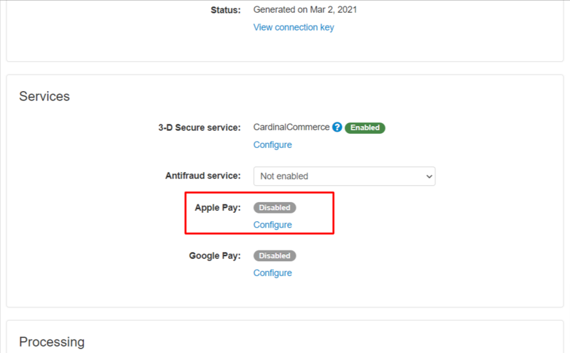Click the Google Pay label
The height and width of the screenshot is (353, 570).
(x=214, y=255)
